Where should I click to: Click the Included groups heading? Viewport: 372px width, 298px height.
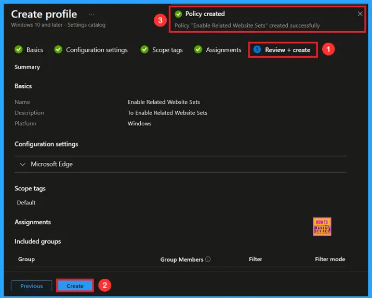pos(38,241)
